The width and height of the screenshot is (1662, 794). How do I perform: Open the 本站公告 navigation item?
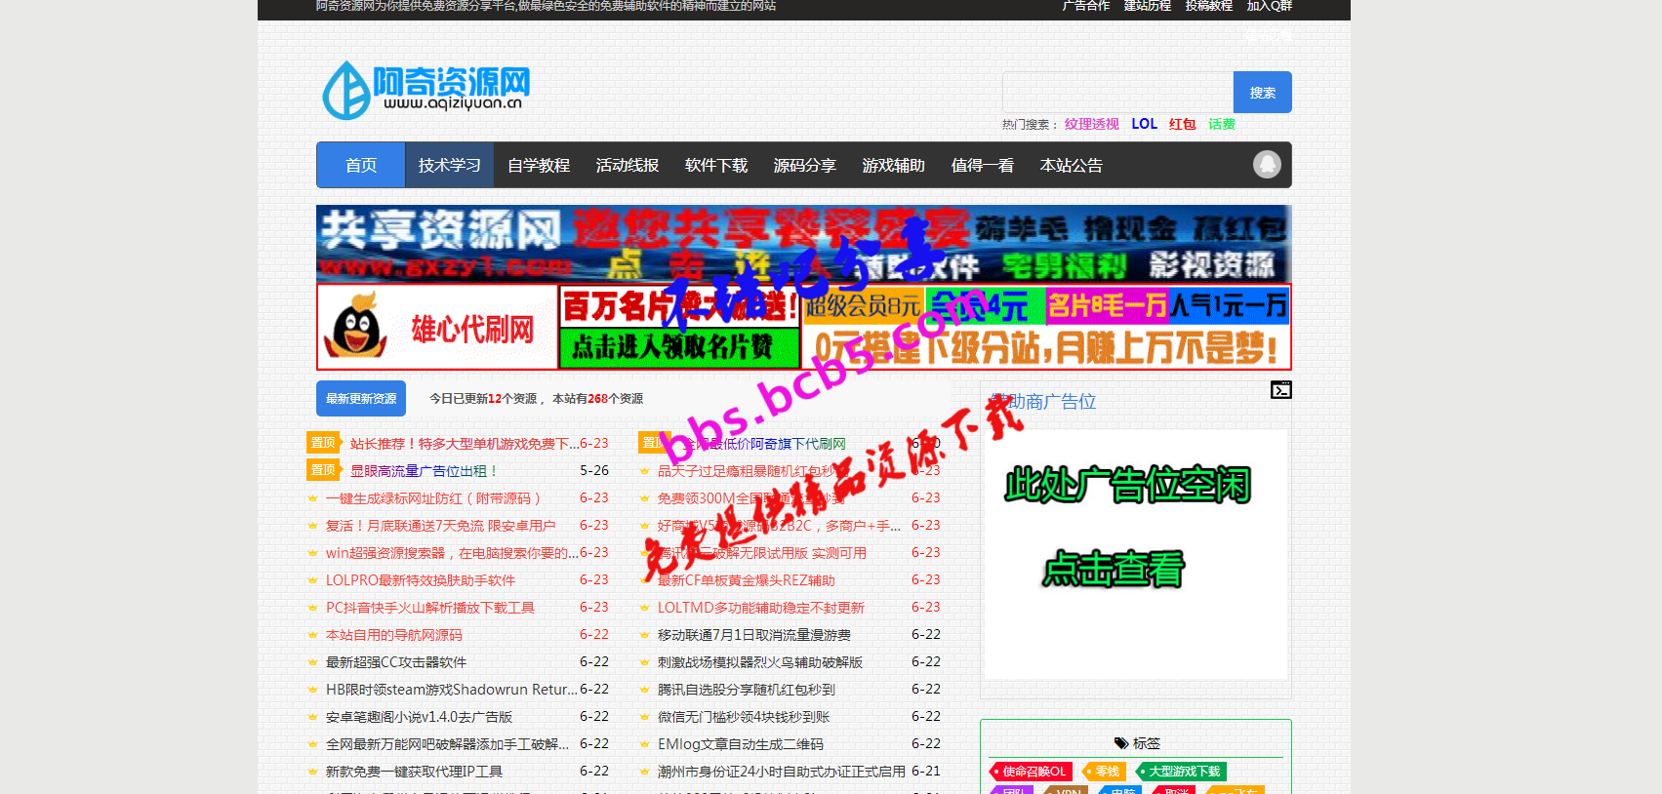1072,165
